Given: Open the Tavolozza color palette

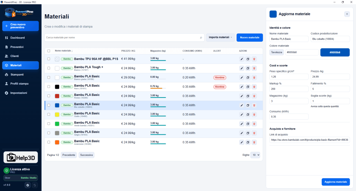Looking at the screenshot, I should 276,52.
